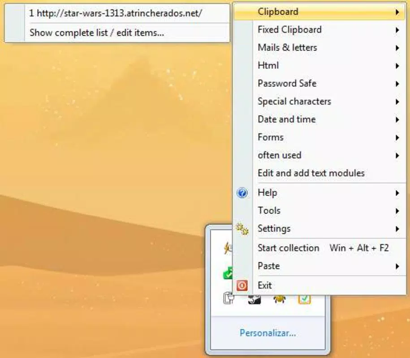Image resolution: width=410 pixels, height=358 pixels.
Task: Click the gears icon beside Settings
Action: [242, 229]
